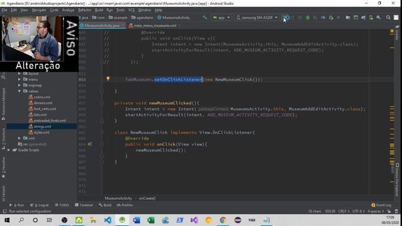Change line separator CRLF in status bar

344,212
